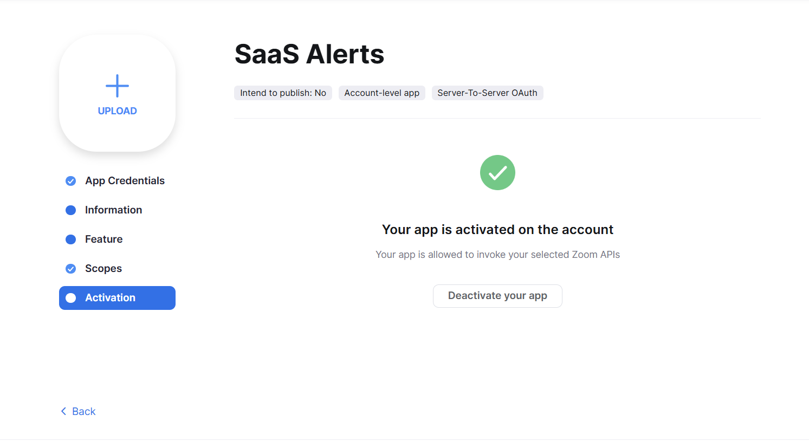This screenshot has width=809, height=441.
Task: Click the white dot on Activation step
Action: (70, 298)
